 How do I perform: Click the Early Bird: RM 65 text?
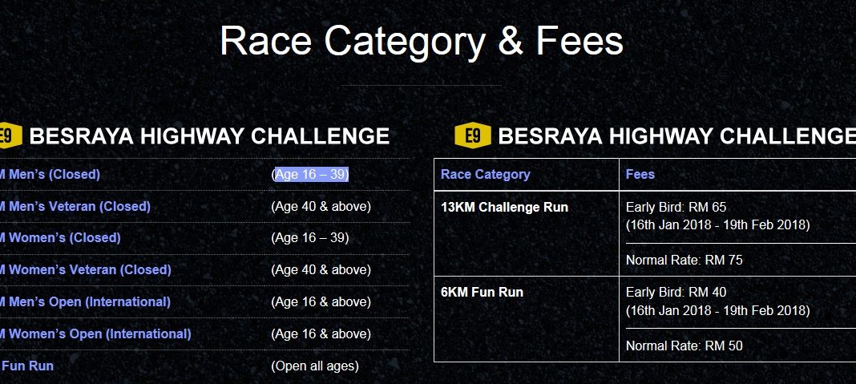pos(676,208)
